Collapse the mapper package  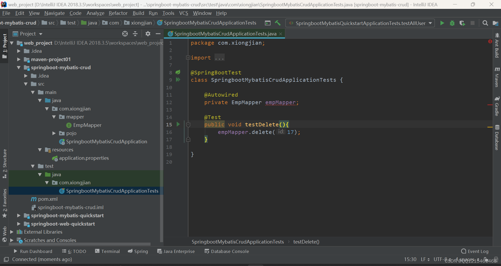click(x=54, y=117)
